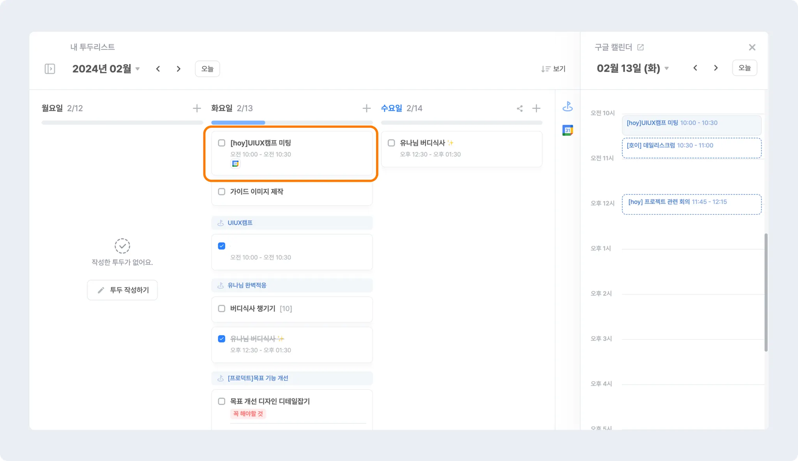Check the [hoy]UIUX캠프 미팅 todo checkbox

(x=222, y=143)
